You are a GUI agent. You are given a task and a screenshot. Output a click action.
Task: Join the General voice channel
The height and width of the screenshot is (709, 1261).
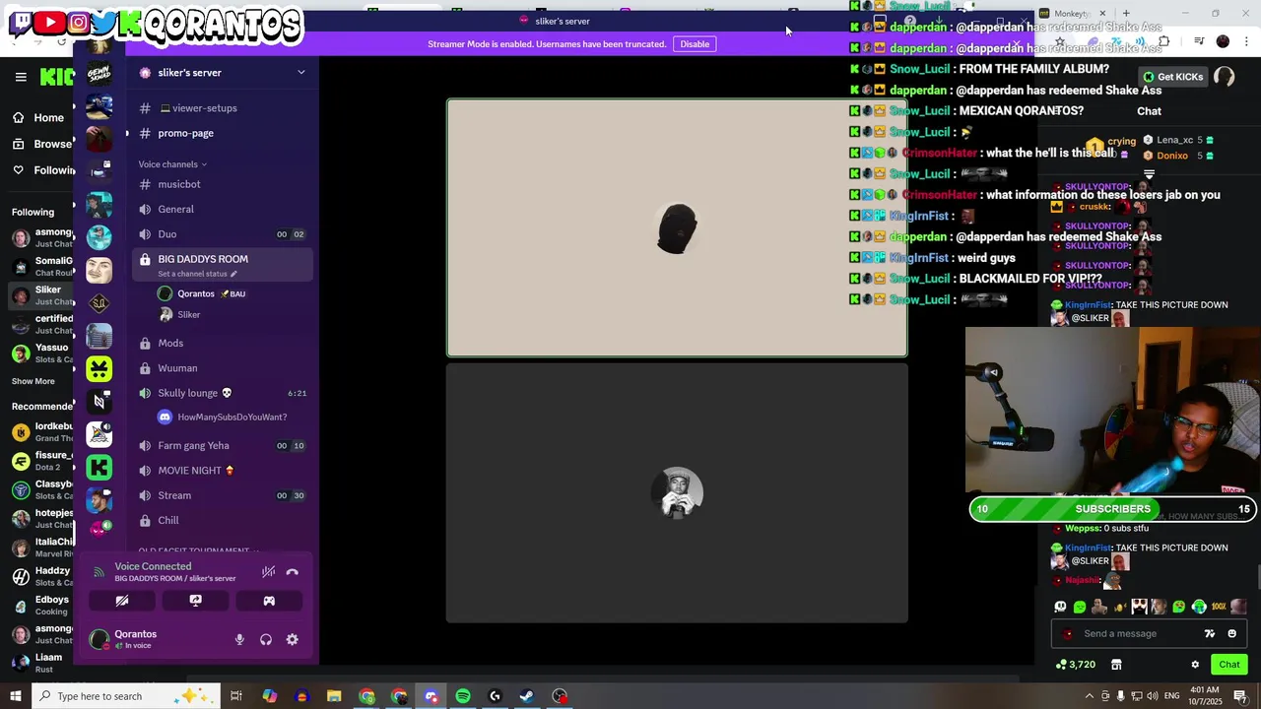[223, 209]
